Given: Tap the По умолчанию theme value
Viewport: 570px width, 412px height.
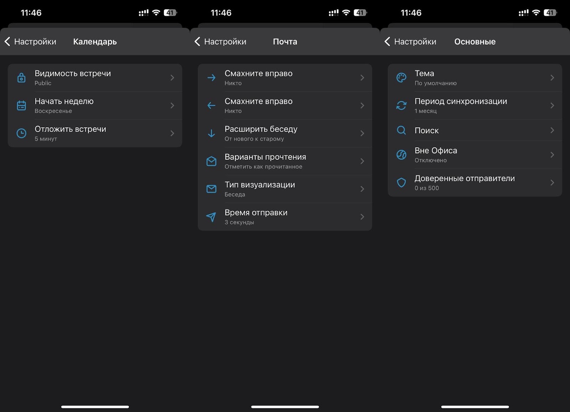Looking at the screenshot, I should (x=435, y=83).
